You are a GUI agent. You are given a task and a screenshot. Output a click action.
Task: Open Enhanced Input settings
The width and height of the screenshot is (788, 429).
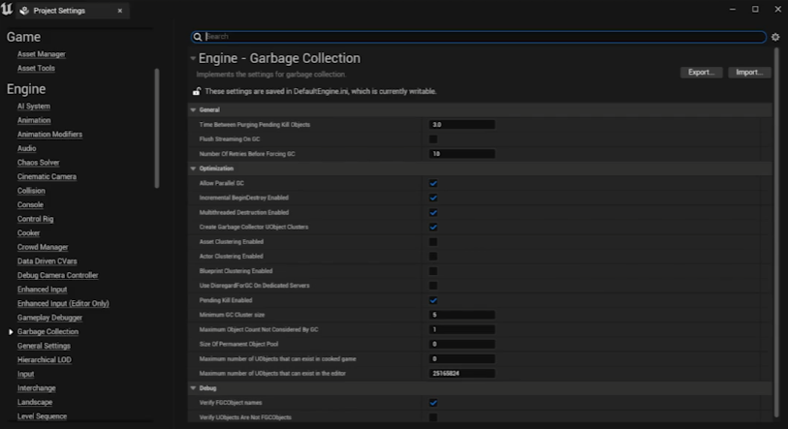pyautogui.click(x=43, y=289)
